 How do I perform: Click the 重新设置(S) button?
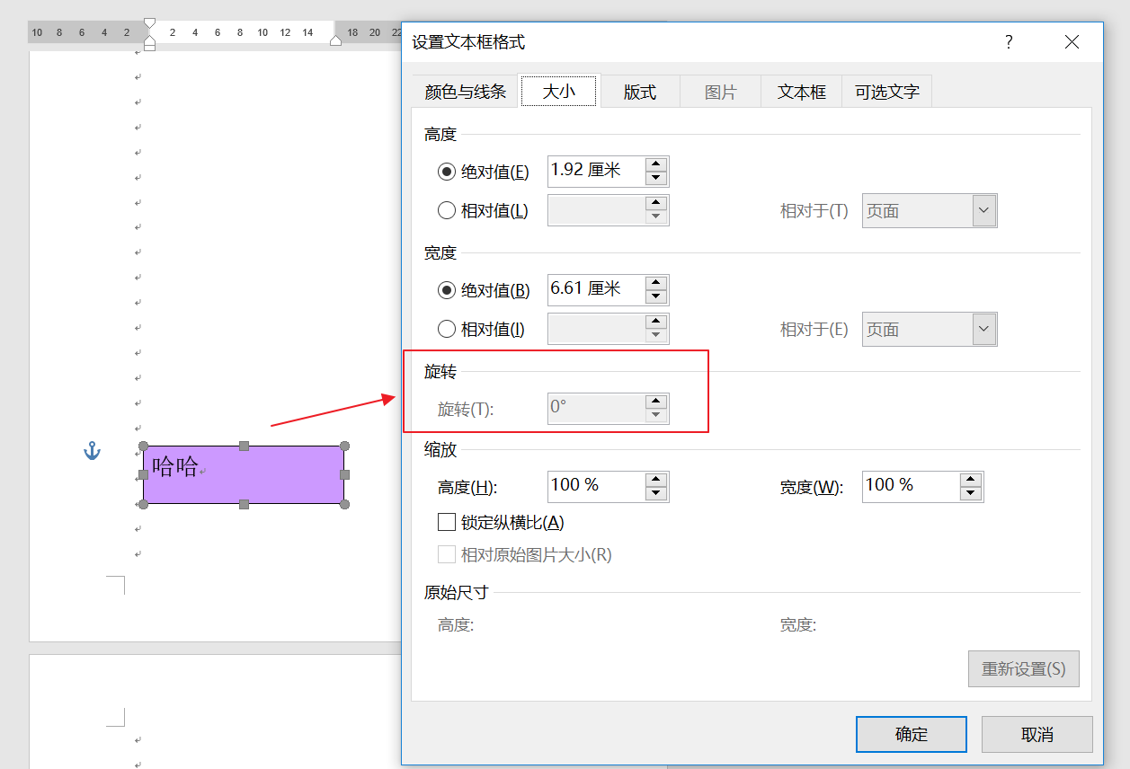click(x=1024, y=669)
